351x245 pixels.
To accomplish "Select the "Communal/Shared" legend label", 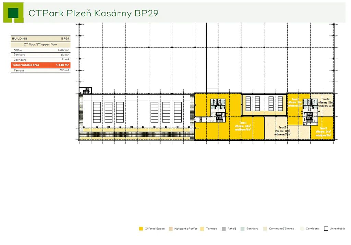I will (x=282, y=229).
